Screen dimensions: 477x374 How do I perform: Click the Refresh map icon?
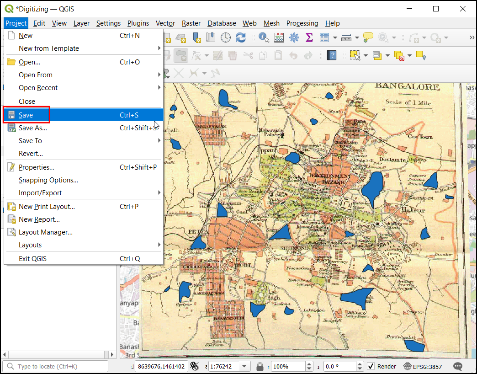(241, 37)
